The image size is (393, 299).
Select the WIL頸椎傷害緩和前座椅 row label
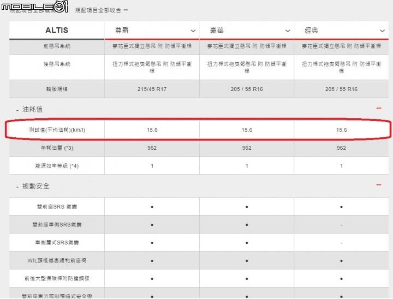click(57, 261)
